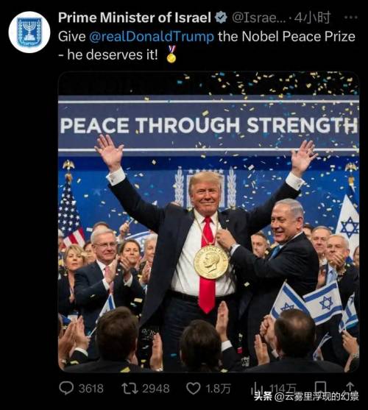Click the 2948 repost count

156,389
